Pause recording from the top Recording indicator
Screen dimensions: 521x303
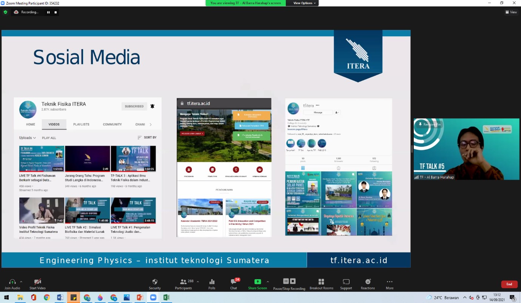point(48,12)
